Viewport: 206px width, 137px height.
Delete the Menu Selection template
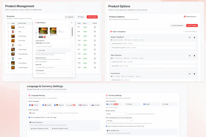[x=194, y=56]
